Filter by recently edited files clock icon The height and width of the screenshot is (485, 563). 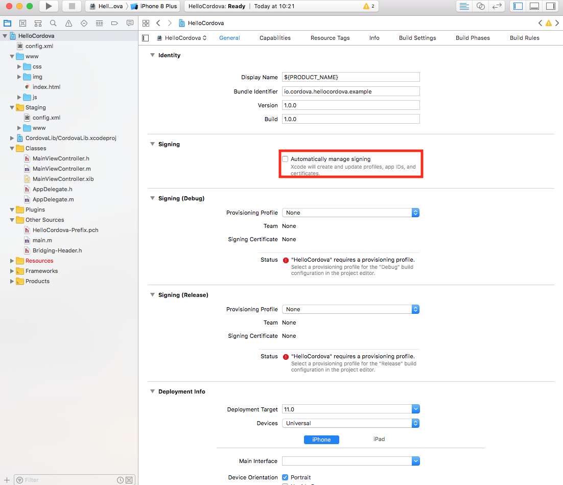click(x=120, y=480)
